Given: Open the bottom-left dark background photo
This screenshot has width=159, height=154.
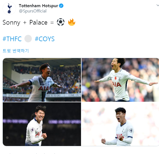Looking at the screenshot, I should tap(42, 124).
